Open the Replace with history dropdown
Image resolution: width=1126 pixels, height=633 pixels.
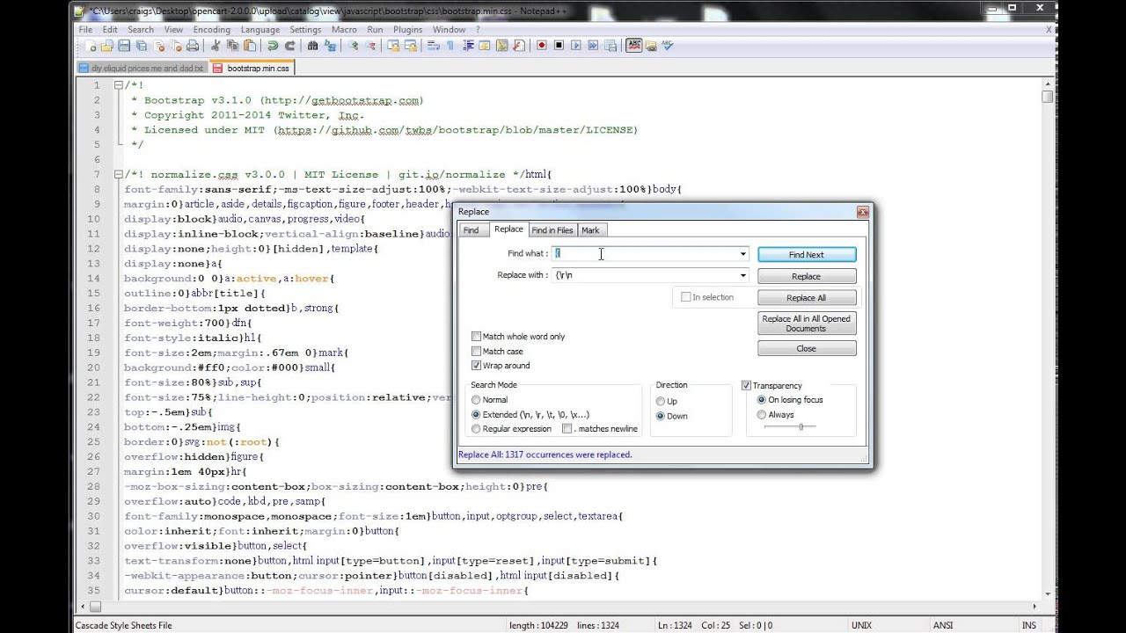pos(742,275)
